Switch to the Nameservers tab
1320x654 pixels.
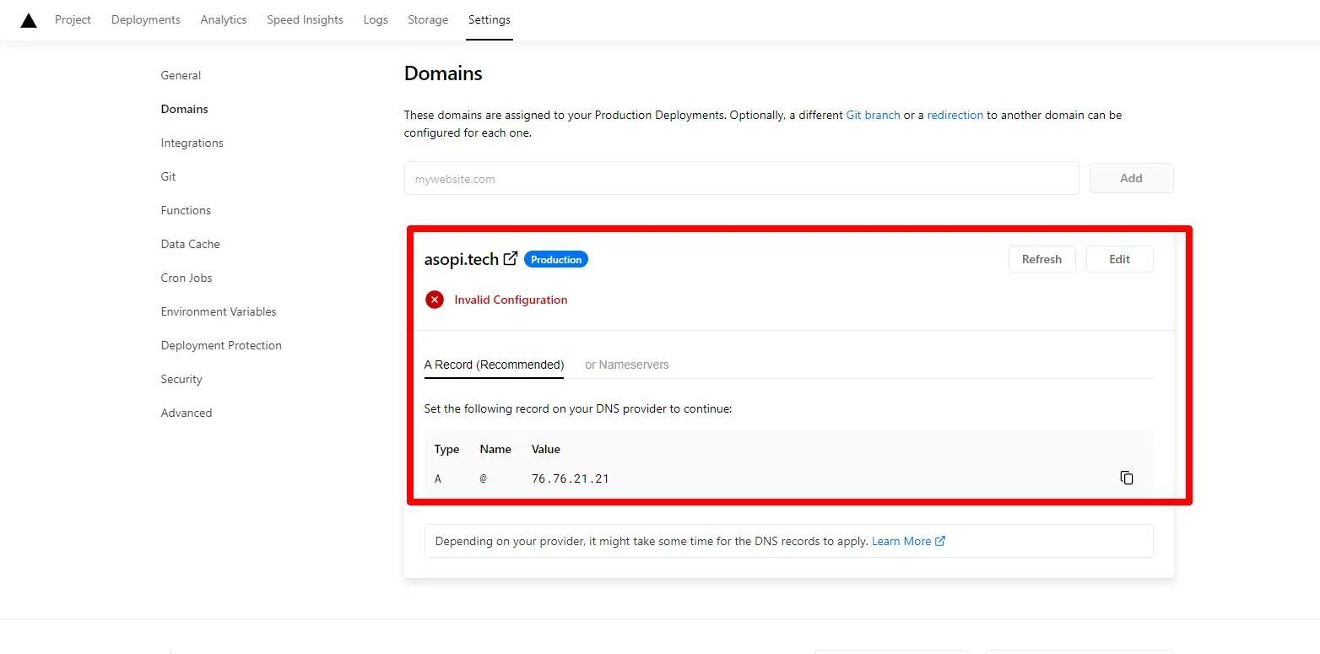[626, 365]
